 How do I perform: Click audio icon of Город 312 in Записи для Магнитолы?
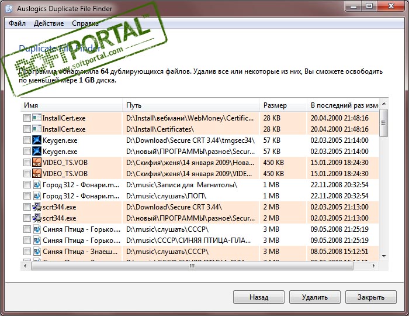[x=37, y=185]
